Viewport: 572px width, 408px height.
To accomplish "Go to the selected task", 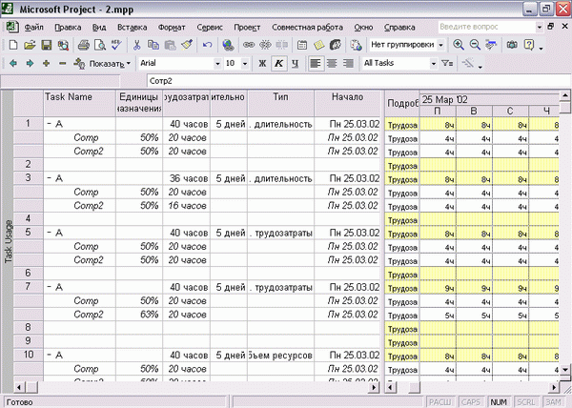I will (491, 45).
